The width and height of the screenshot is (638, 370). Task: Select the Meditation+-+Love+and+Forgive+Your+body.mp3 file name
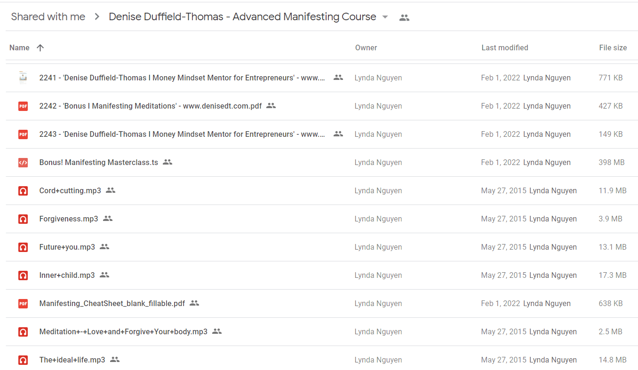pyautogui.click(x=123, y=331)
